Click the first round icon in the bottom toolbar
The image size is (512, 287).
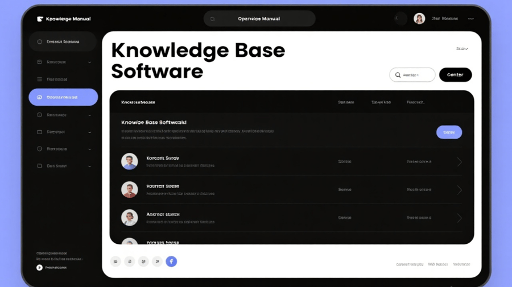tap(115, 261)
